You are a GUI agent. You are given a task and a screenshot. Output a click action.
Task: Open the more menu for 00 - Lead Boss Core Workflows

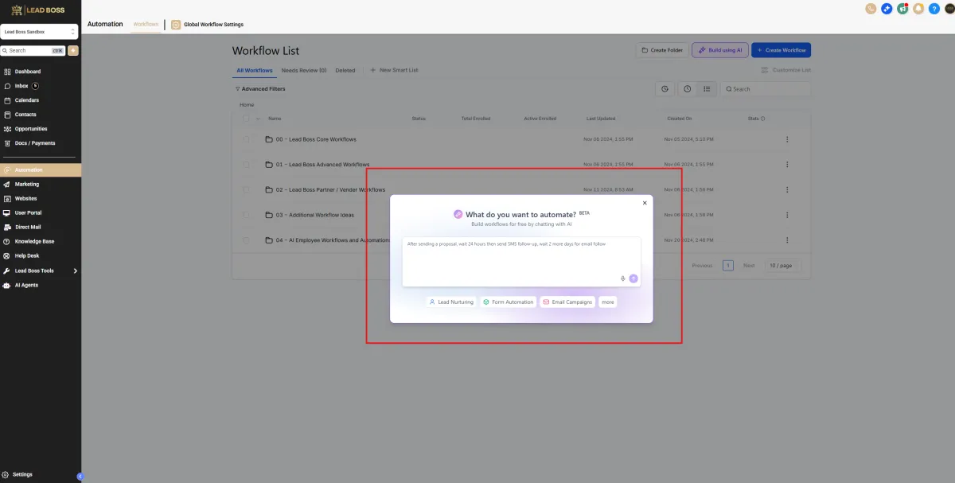point(787,139)
